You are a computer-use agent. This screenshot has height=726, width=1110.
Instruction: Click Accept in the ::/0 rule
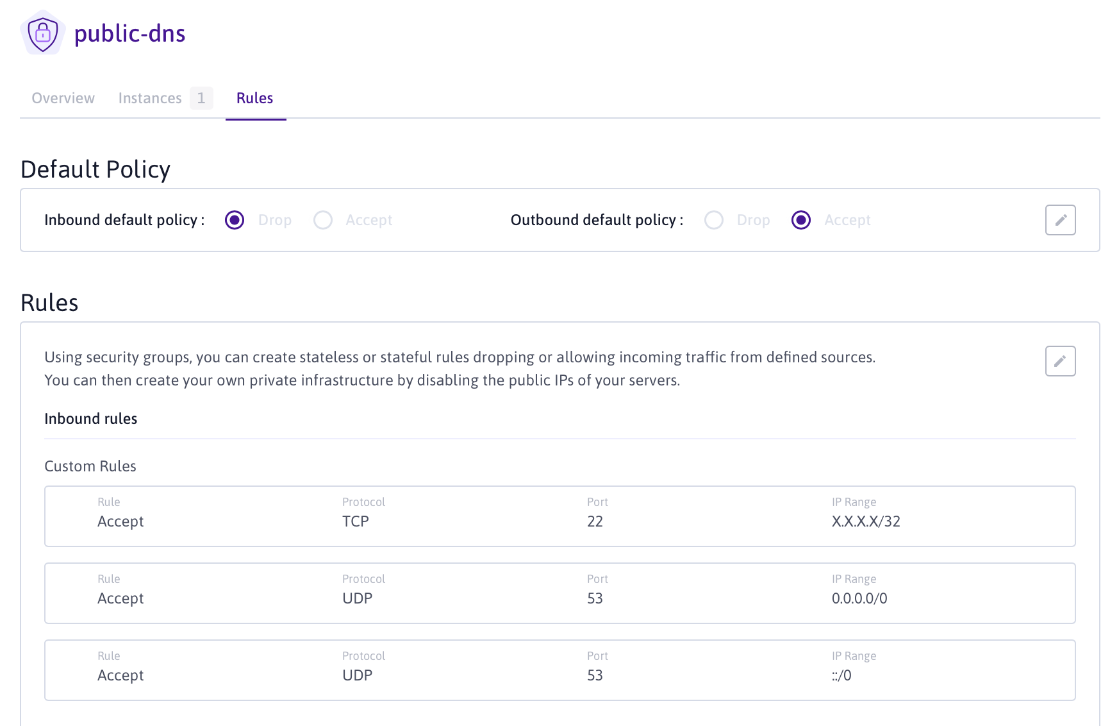coord(120,675)
